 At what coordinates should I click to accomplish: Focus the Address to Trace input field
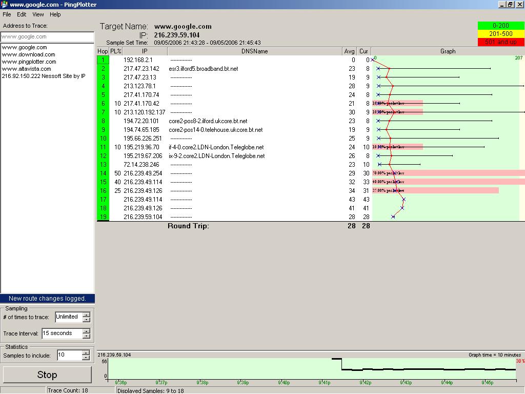click(x=47, y=36)
